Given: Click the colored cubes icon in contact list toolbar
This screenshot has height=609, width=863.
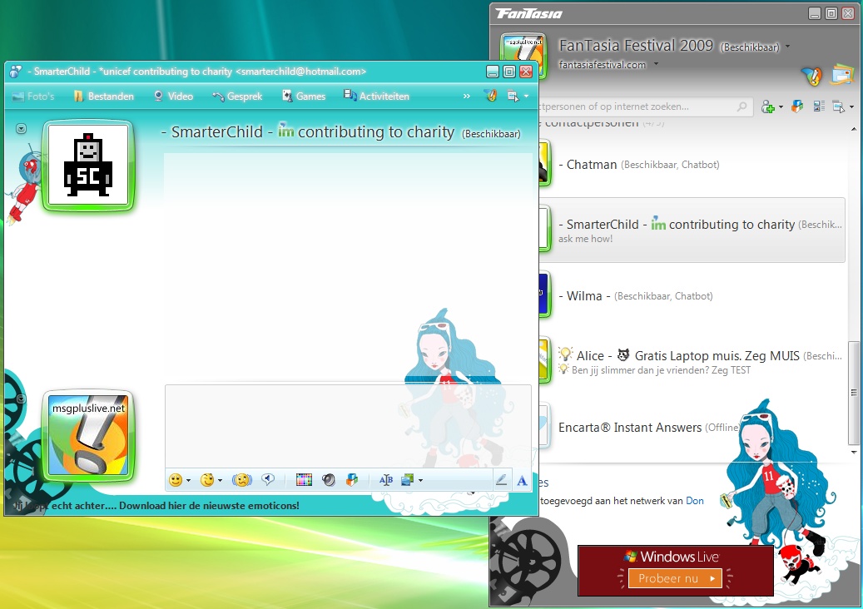Looking at the screenshot, I should point(797,106).
